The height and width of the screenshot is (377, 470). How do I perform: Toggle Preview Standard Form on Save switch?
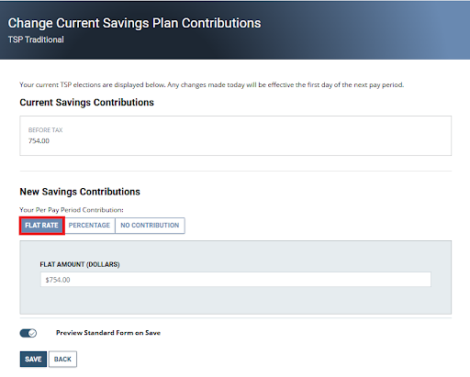tap(28, 333)
